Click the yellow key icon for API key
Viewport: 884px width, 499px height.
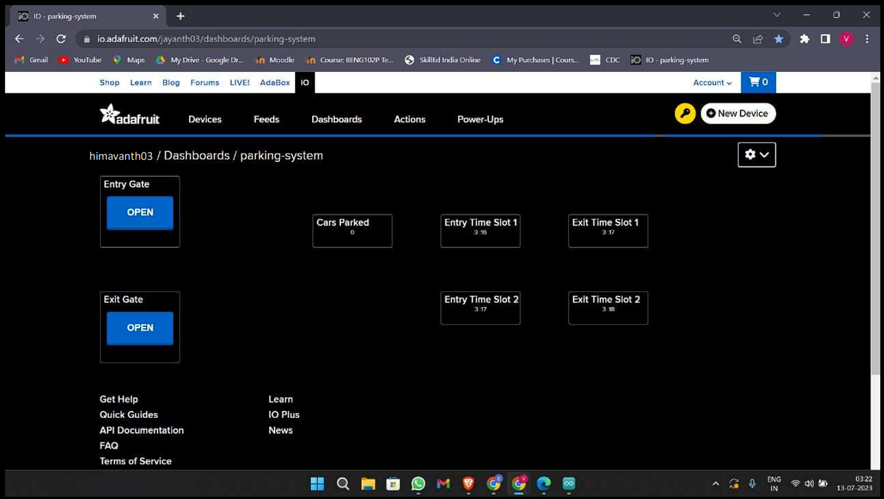click(x=685, y=114)
